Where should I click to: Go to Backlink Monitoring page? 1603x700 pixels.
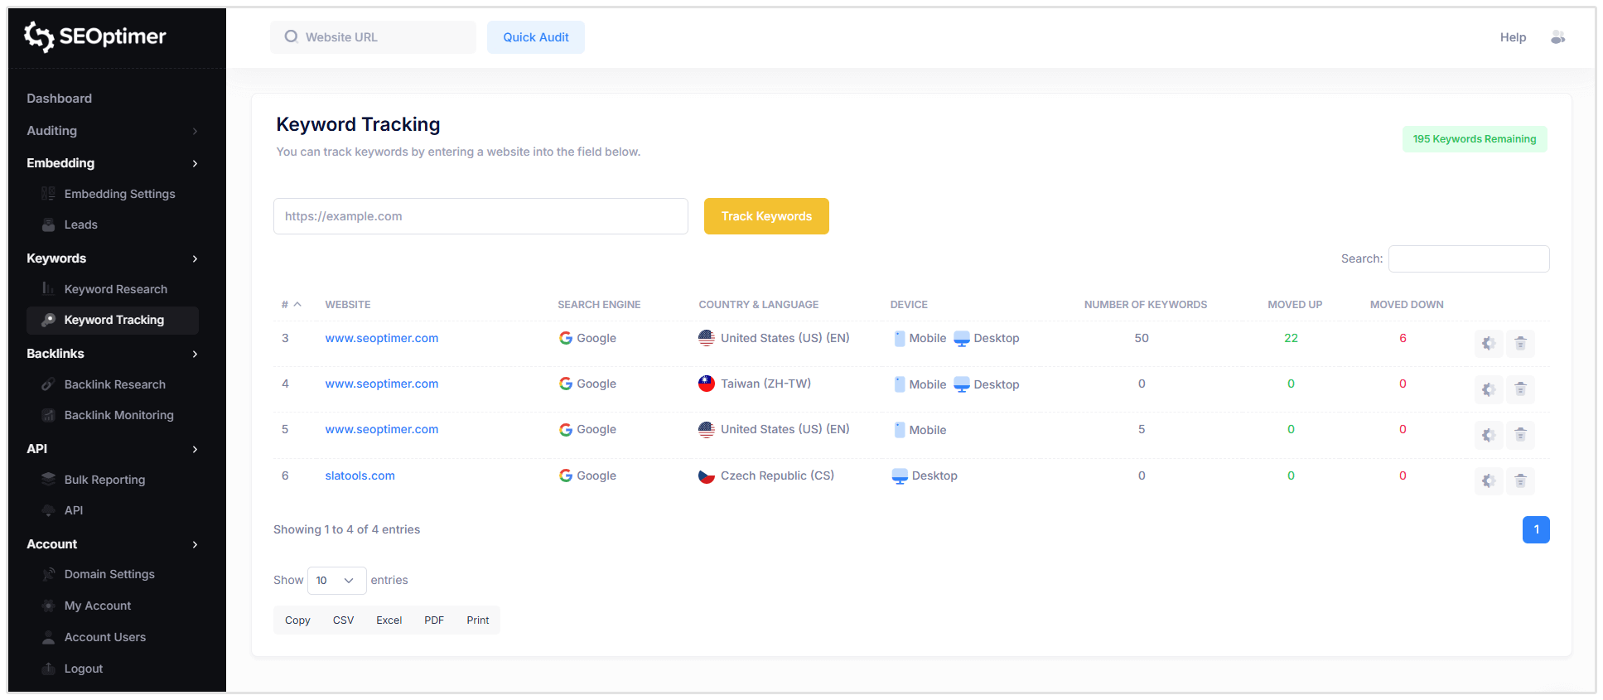pos(119,415)
